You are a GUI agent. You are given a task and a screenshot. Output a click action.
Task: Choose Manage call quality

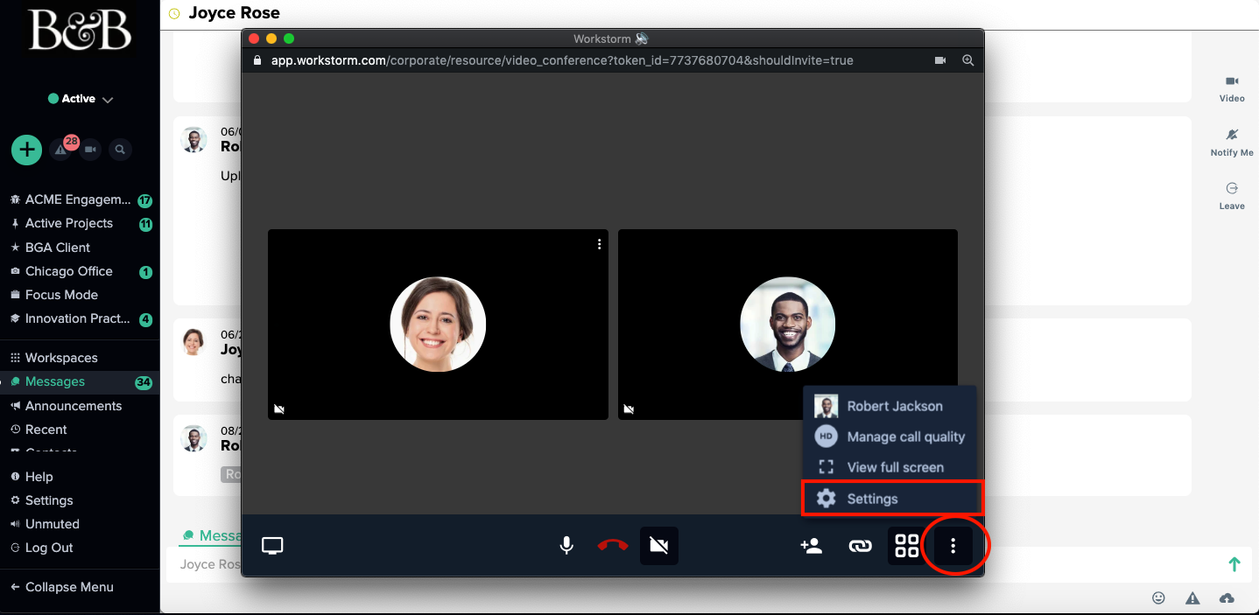pyautogui.click(x=890, y=437)
